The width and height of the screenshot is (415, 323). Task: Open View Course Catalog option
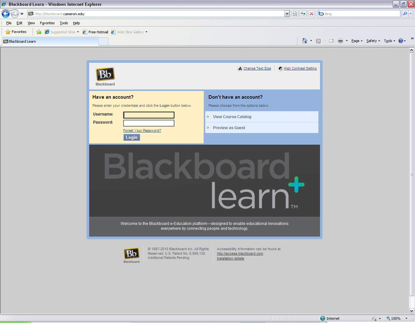(x=262, y=117)
